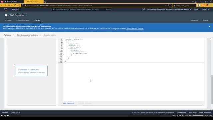Click the browser forward arrow
213x120 pixels.
pyautogui.click(x=6, y=5)
